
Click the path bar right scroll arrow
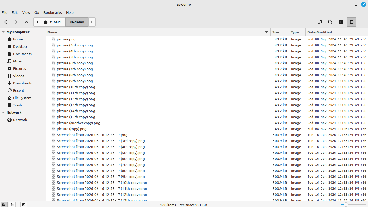[x=92, y=22]
